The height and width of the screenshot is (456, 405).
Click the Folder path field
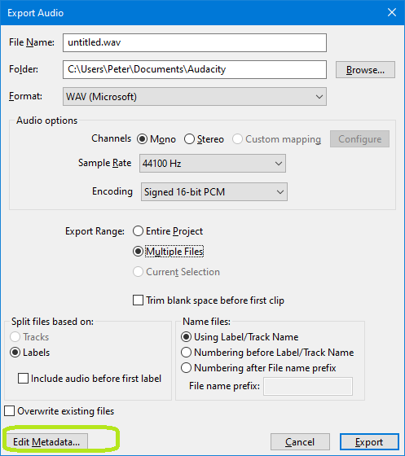(x=195, y=69)
